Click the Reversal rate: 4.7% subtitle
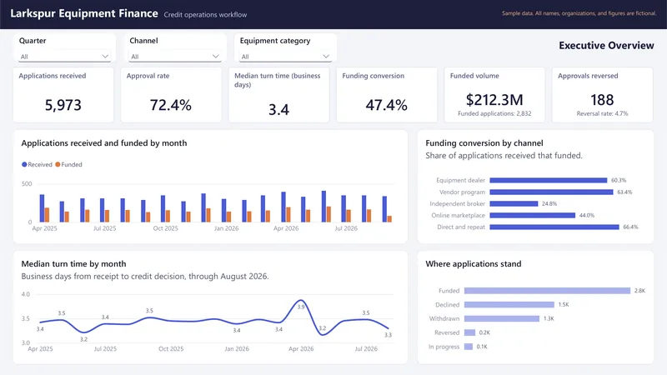This screenshot has height=375, width=667. pos(602,113)
